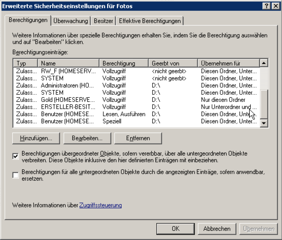Enable replace permissions on all child objects

pyautogui.click(x=16, y=175)
